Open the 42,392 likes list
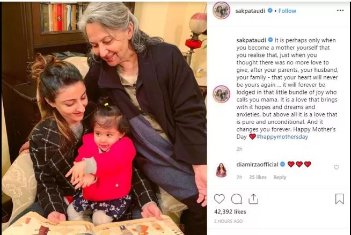Viewport: 351px width, 235px height. click(230, 212)
